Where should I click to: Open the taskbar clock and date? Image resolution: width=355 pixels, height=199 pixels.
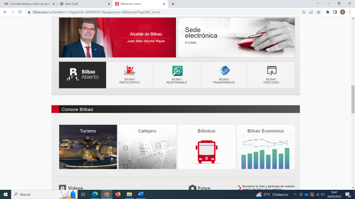point(334,195)
